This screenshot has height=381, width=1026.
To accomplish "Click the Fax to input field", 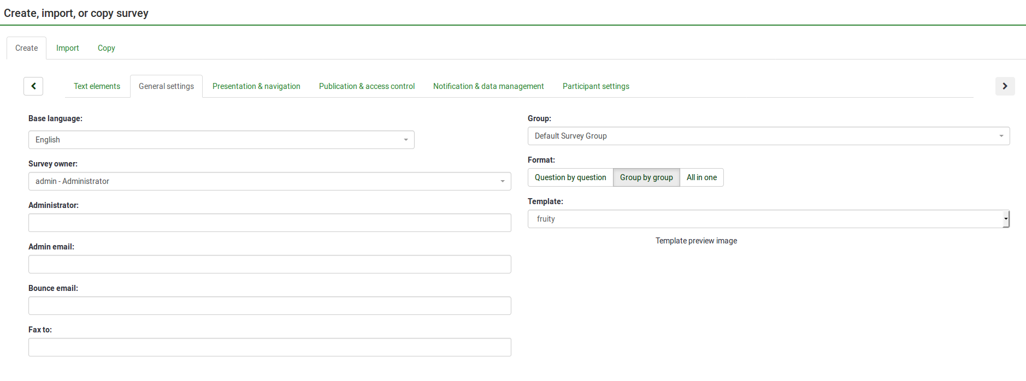I will (x=269, y=347).
